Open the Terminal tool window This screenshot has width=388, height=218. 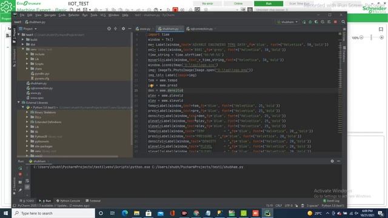pyautogui.click(x=93, y=200)
